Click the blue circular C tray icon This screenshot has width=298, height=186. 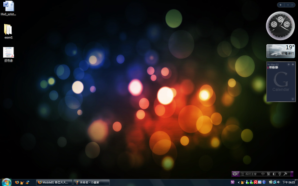click(x=264, y=182)
